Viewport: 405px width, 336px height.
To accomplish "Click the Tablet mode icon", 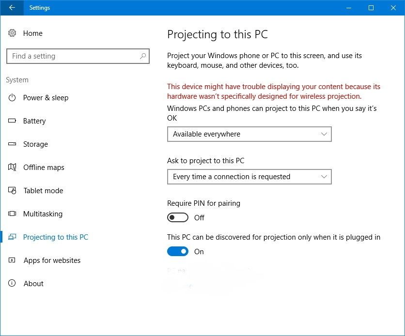I will coord(12,191).
